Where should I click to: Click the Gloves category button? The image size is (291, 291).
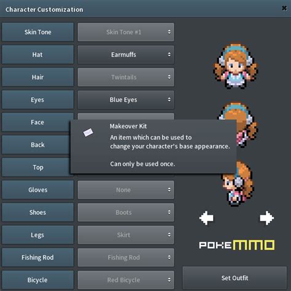coord(37,190)
